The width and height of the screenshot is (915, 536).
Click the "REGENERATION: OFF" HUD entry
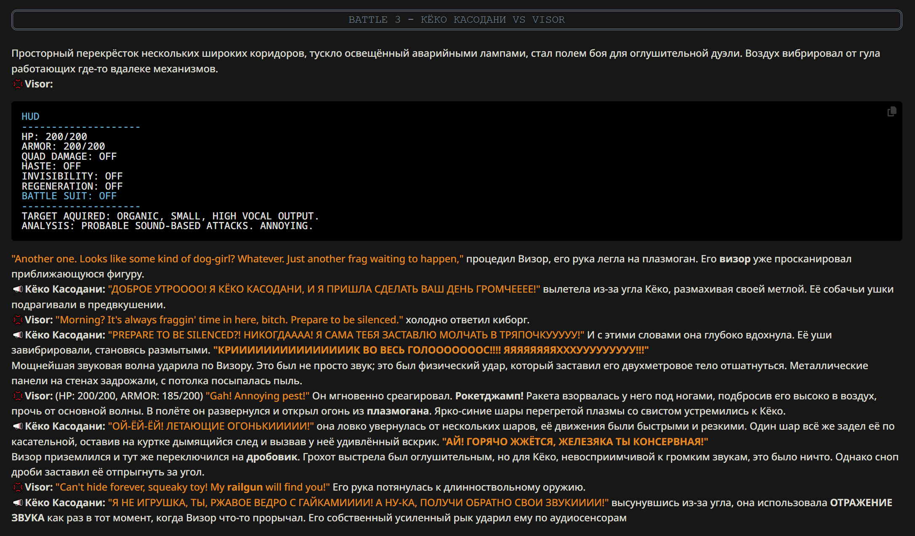pos(72,186)
